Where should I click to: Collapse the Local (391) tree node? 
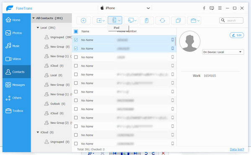(38, 28)
